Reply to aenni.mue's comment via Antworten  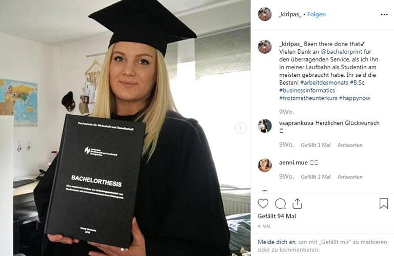350,177
